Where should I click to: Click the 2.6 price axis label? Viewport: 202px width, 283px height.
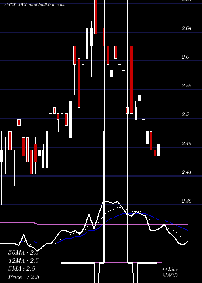pyautogui.click(x=185, y=57)
